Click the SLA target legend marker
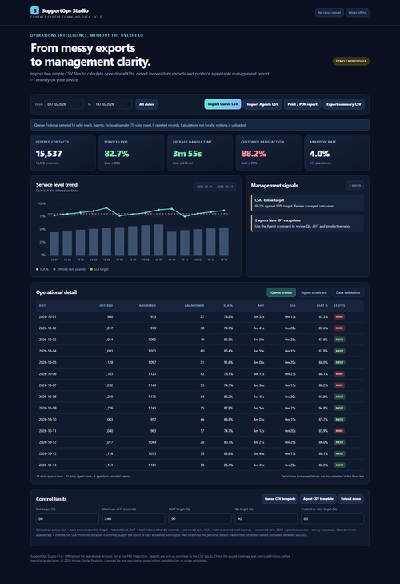400x584 pixels. click(x=91, y=269)
